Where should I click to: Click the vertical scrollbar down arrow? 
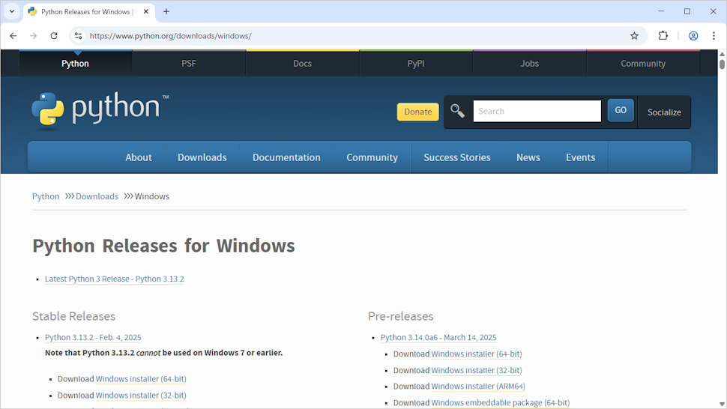coord(722,404)
